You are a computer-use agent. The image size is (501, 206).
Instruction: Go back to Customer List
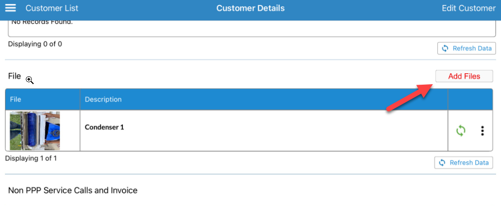[x=52, y=8]
